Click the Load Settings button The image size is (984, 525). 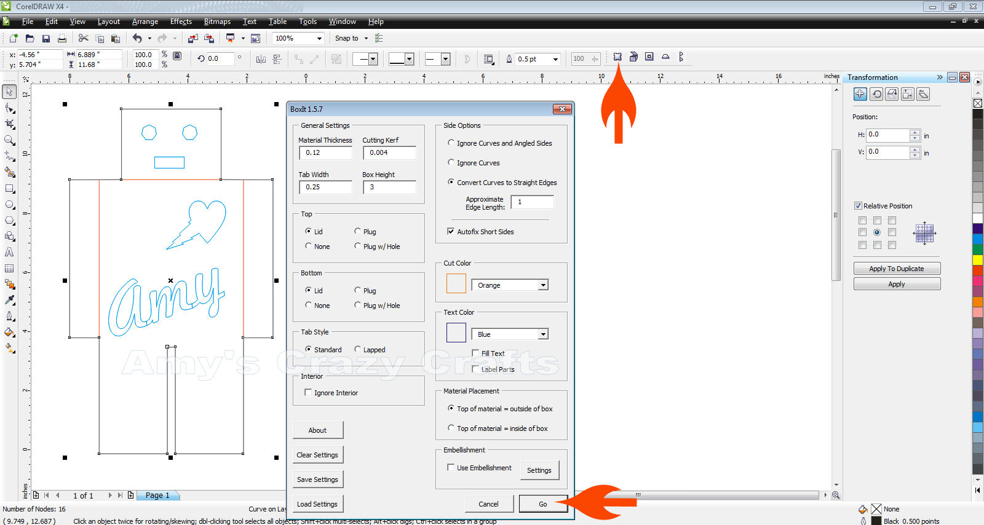[317, 504]
